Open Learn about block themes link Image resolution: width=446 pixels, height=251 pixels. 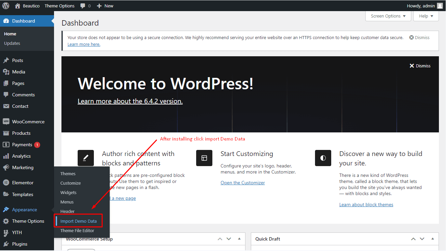pyautogui.click(x=366, y=205)
